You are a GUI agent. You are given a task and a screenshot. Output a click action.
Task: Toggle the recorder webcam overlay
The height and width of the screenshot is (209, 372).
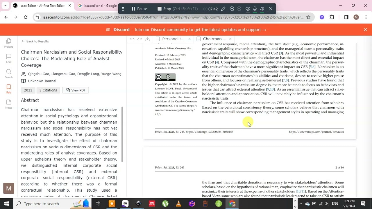(x=248, y=9)
